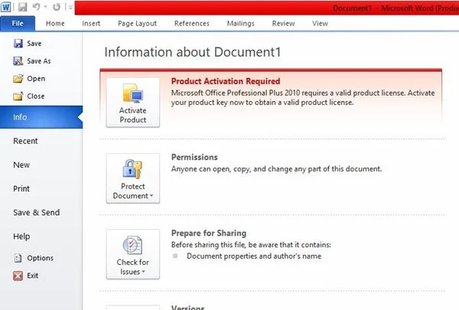
Task: Open the Protect Document dropdown button
Action: click(133, 178)
